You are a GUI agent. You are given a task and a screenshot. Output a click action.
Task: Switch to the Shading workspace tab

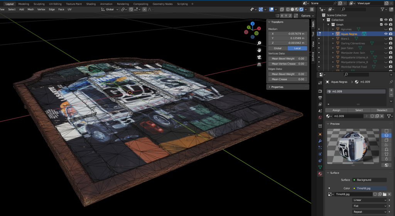[91, 4]
